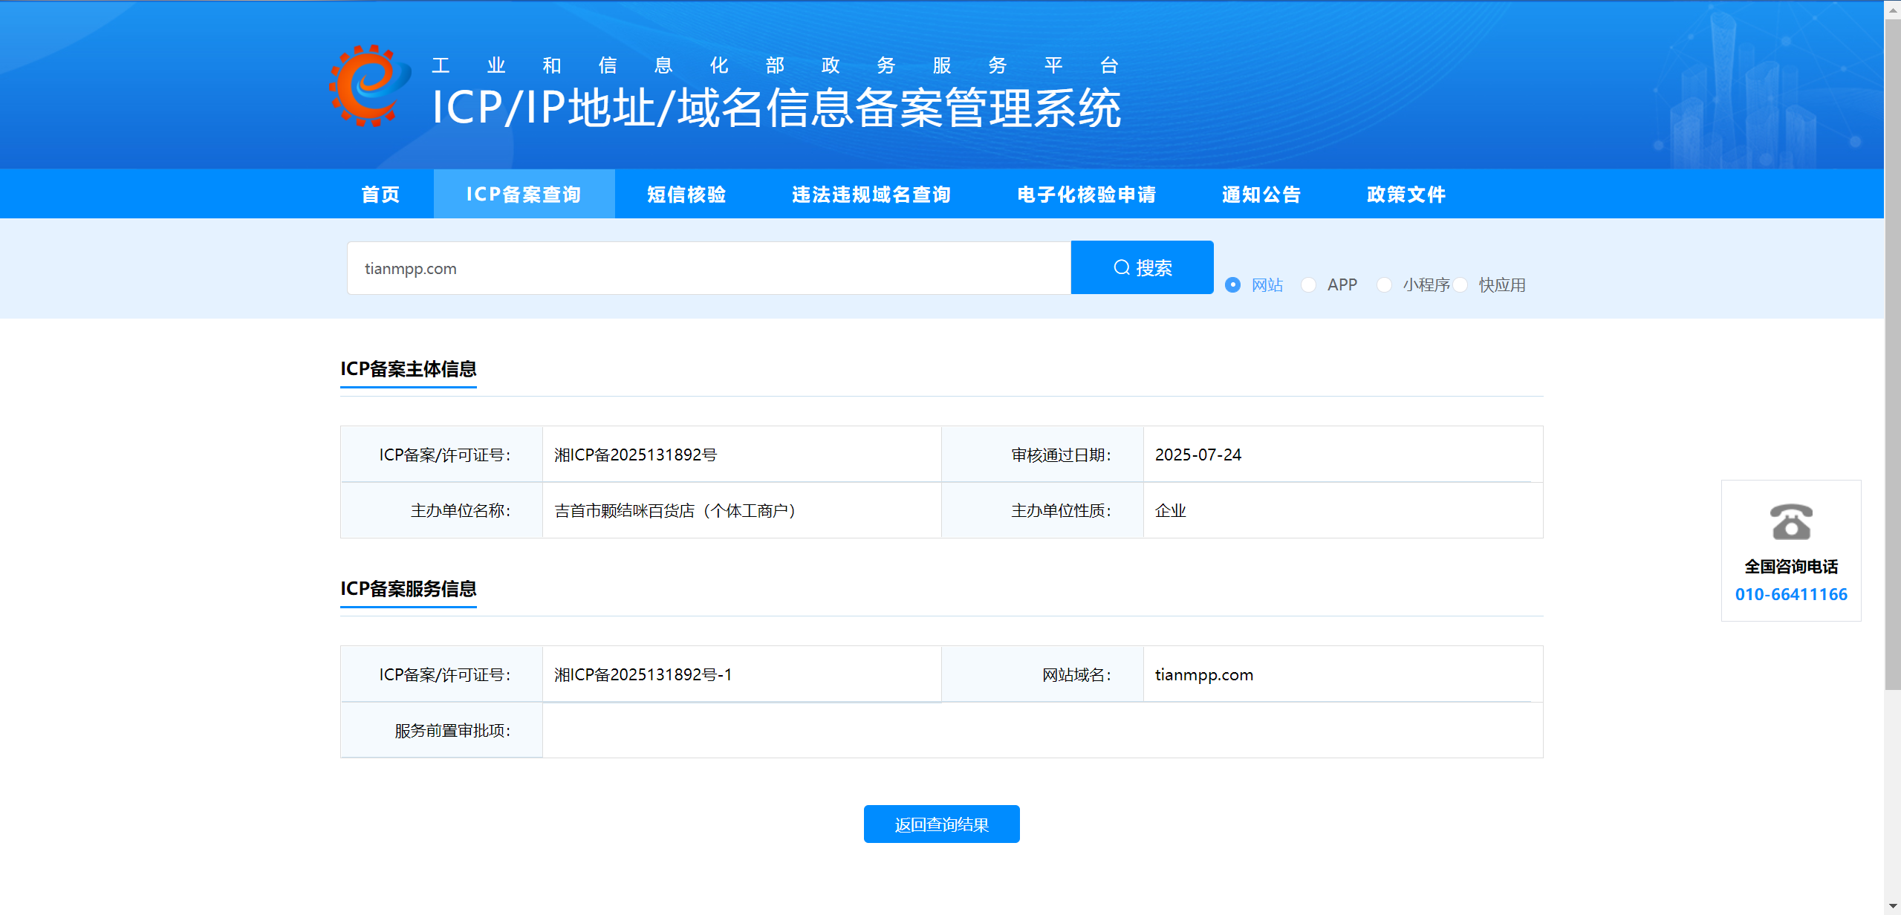Click the MIIT gear logo icon
This screenshot has height=915, width=1901.
click(x=369, y=86)
